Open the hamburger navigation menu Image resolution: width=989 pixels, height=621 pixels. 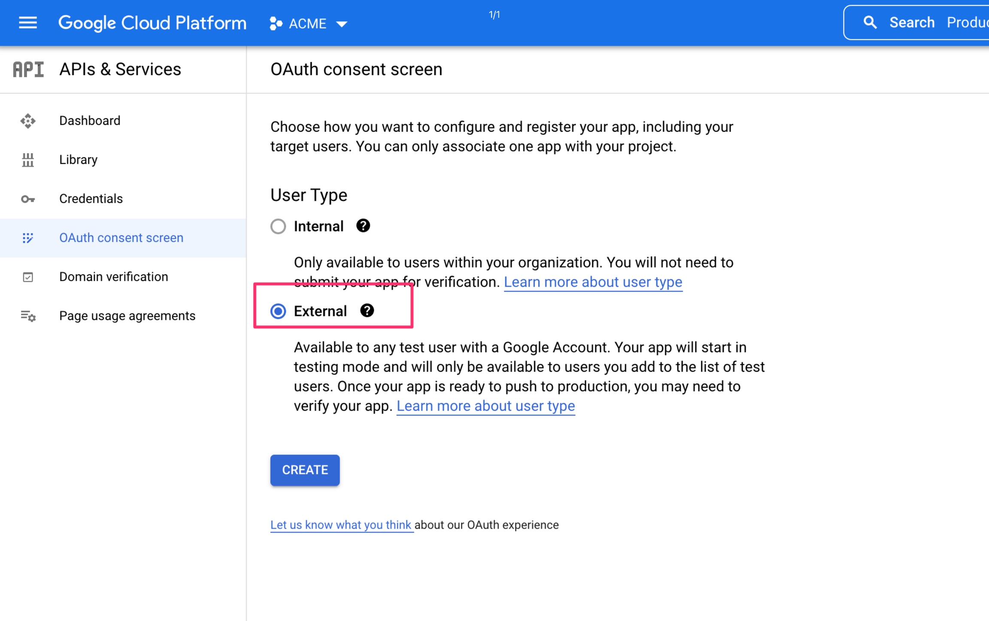click(28, 23)
